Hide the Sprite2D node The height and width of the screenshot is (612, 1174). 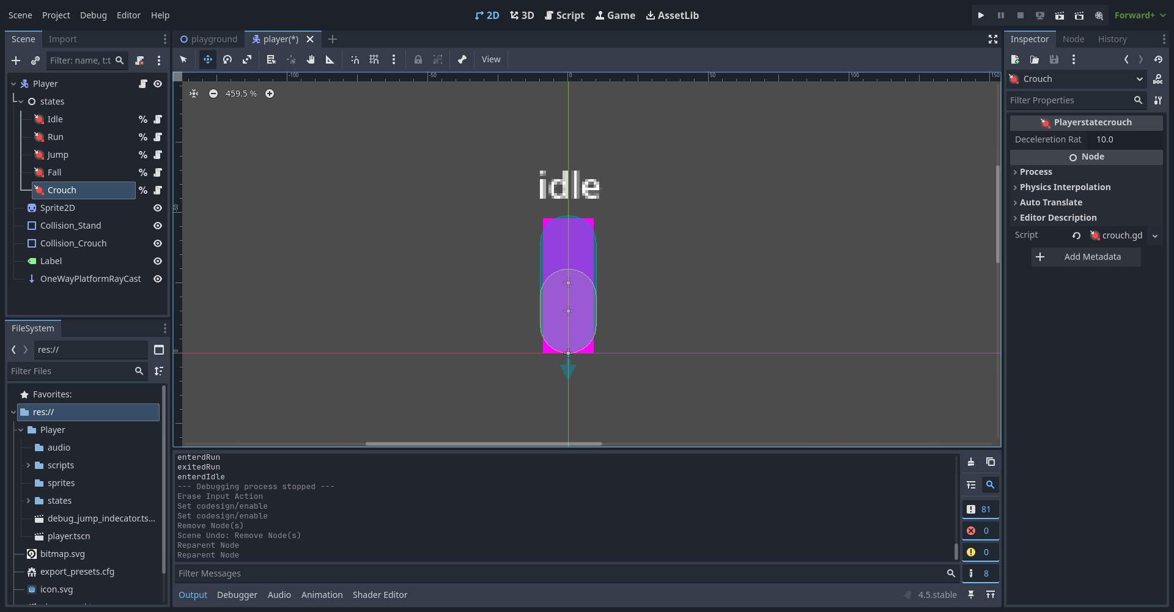[x=158, y=208]
